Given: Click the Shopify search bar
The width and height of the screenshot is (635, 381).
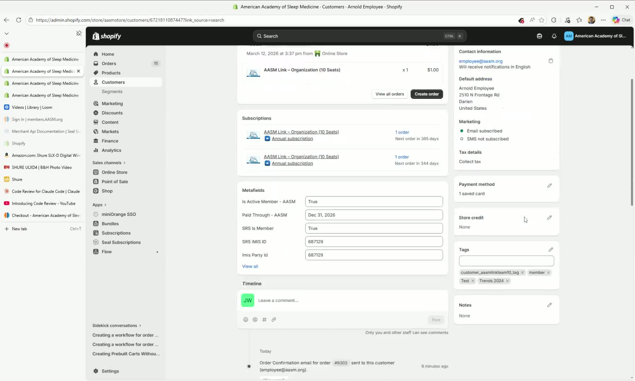Looking at the screenshot, I should [360, 36].
